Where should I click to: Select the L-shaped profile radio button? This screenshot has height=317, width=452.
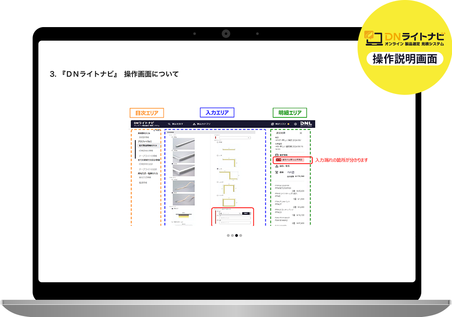point(217,155)
